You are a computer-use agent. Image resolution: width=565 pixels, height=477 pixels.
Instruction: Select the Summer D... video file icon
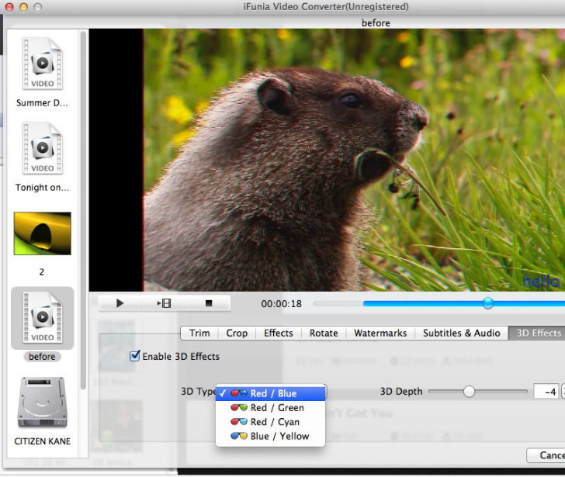(x=43, y=64)
